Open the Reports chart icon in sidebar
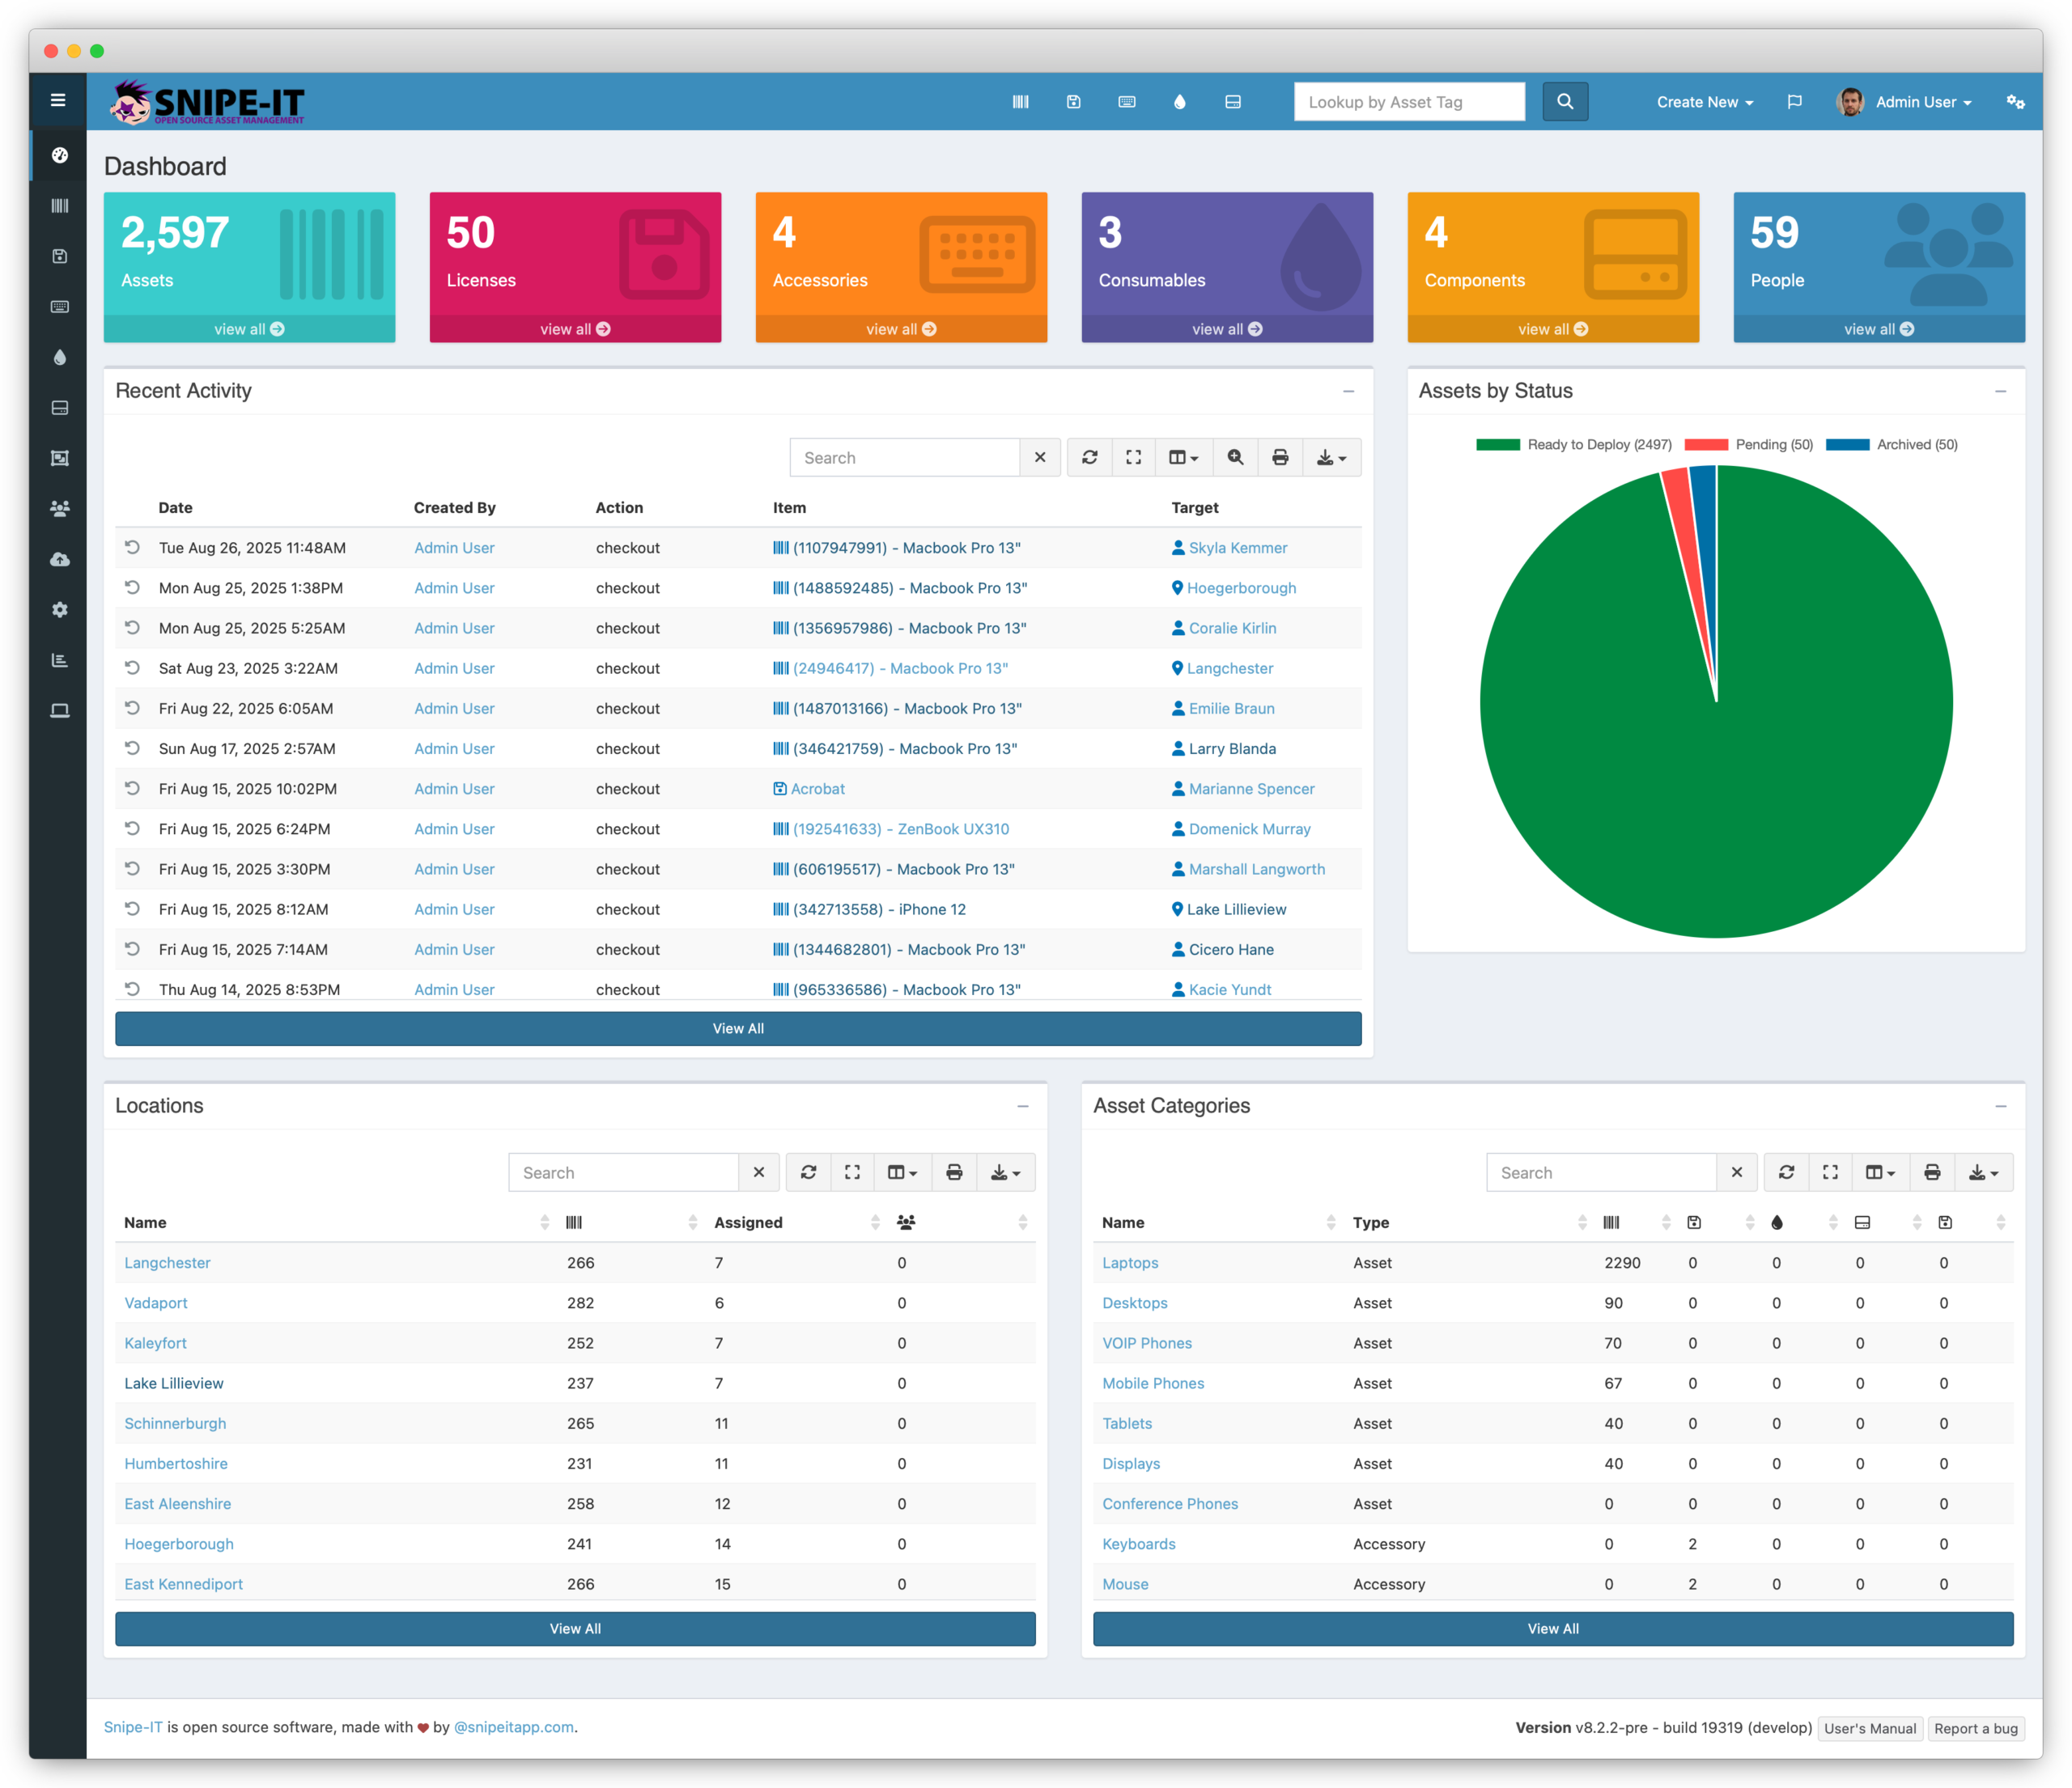Screen dimensions: 2072x1788 (x=60, y=659)
